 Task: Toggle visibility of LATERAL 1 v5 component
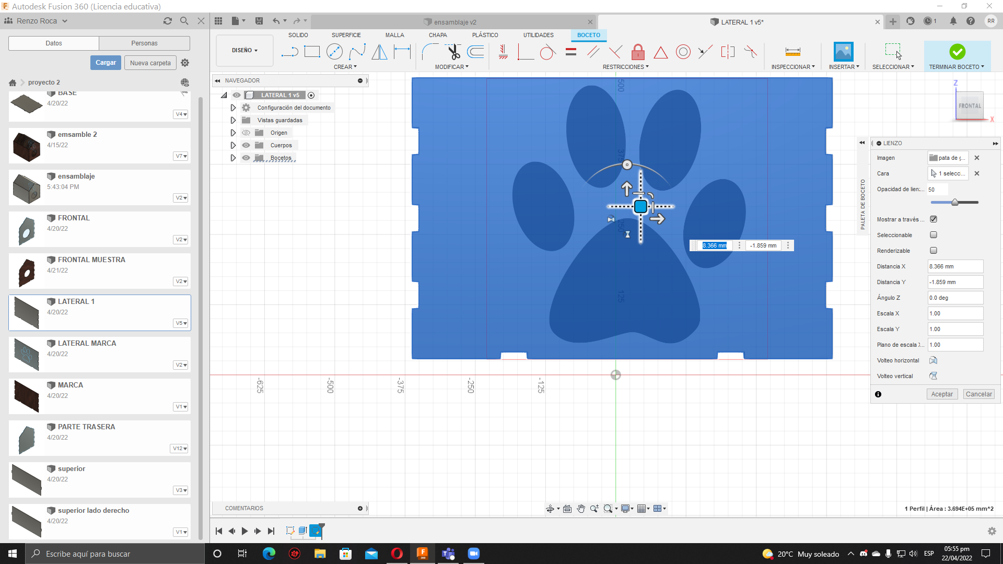coord(237,95)
